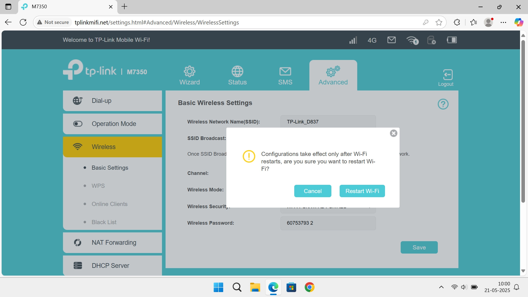Open the help question mark icon
528x297 pixels.
pyautogui.click(x=443, y=104)
